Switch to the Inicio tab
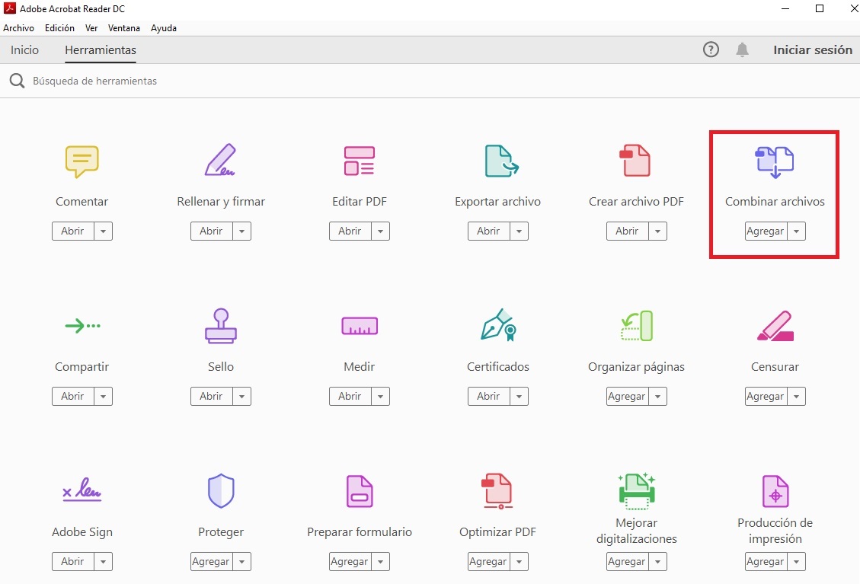Screen dimensions: 860x584 pyautogui.click(x=24, y=50)
